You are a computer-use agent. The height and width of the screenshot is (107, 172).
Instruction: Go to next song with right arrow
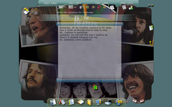104,7
